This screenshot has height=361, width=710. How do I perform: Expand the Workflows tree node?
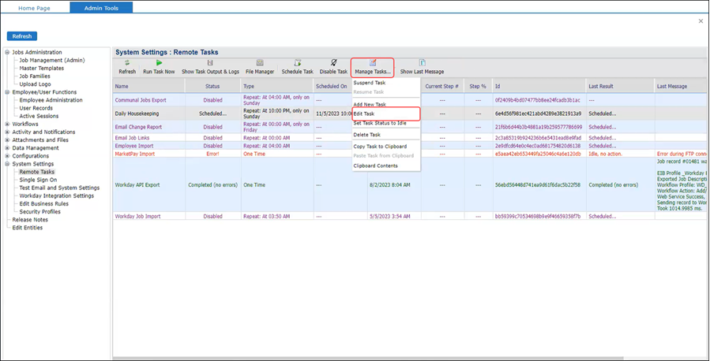pyautogui.click(x=7, y=125)
